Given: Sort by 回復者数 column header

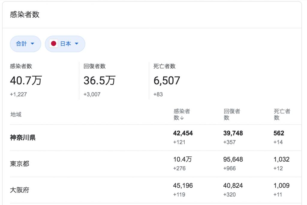Looking at the screenshot, I should pos(232,114).
